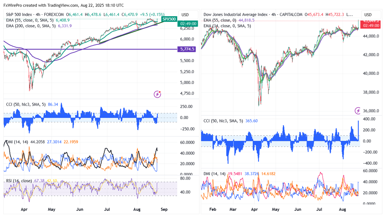Click the 5,250.0 level on the S&P price axis
The height and width of the screenshot is (216, 383).
[x=187, y=72]
